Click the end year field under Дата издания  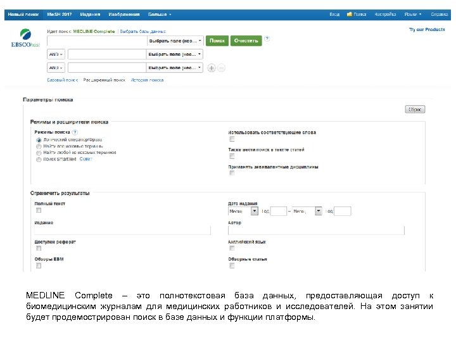343,211
